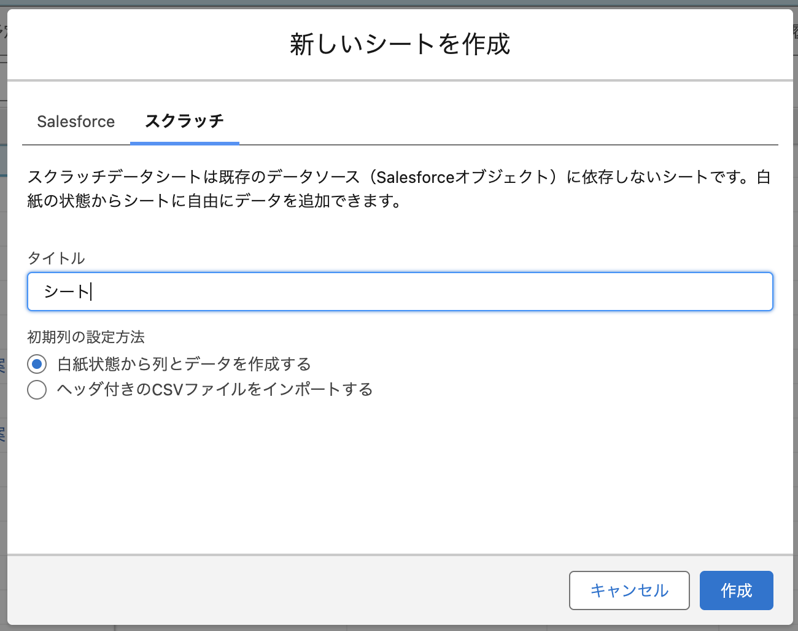Image resolution: width=798 pixels, height=631 pixels.
Task: Click the 白紙状態から列とデータを作成する option label text
Action: point(184,364)
